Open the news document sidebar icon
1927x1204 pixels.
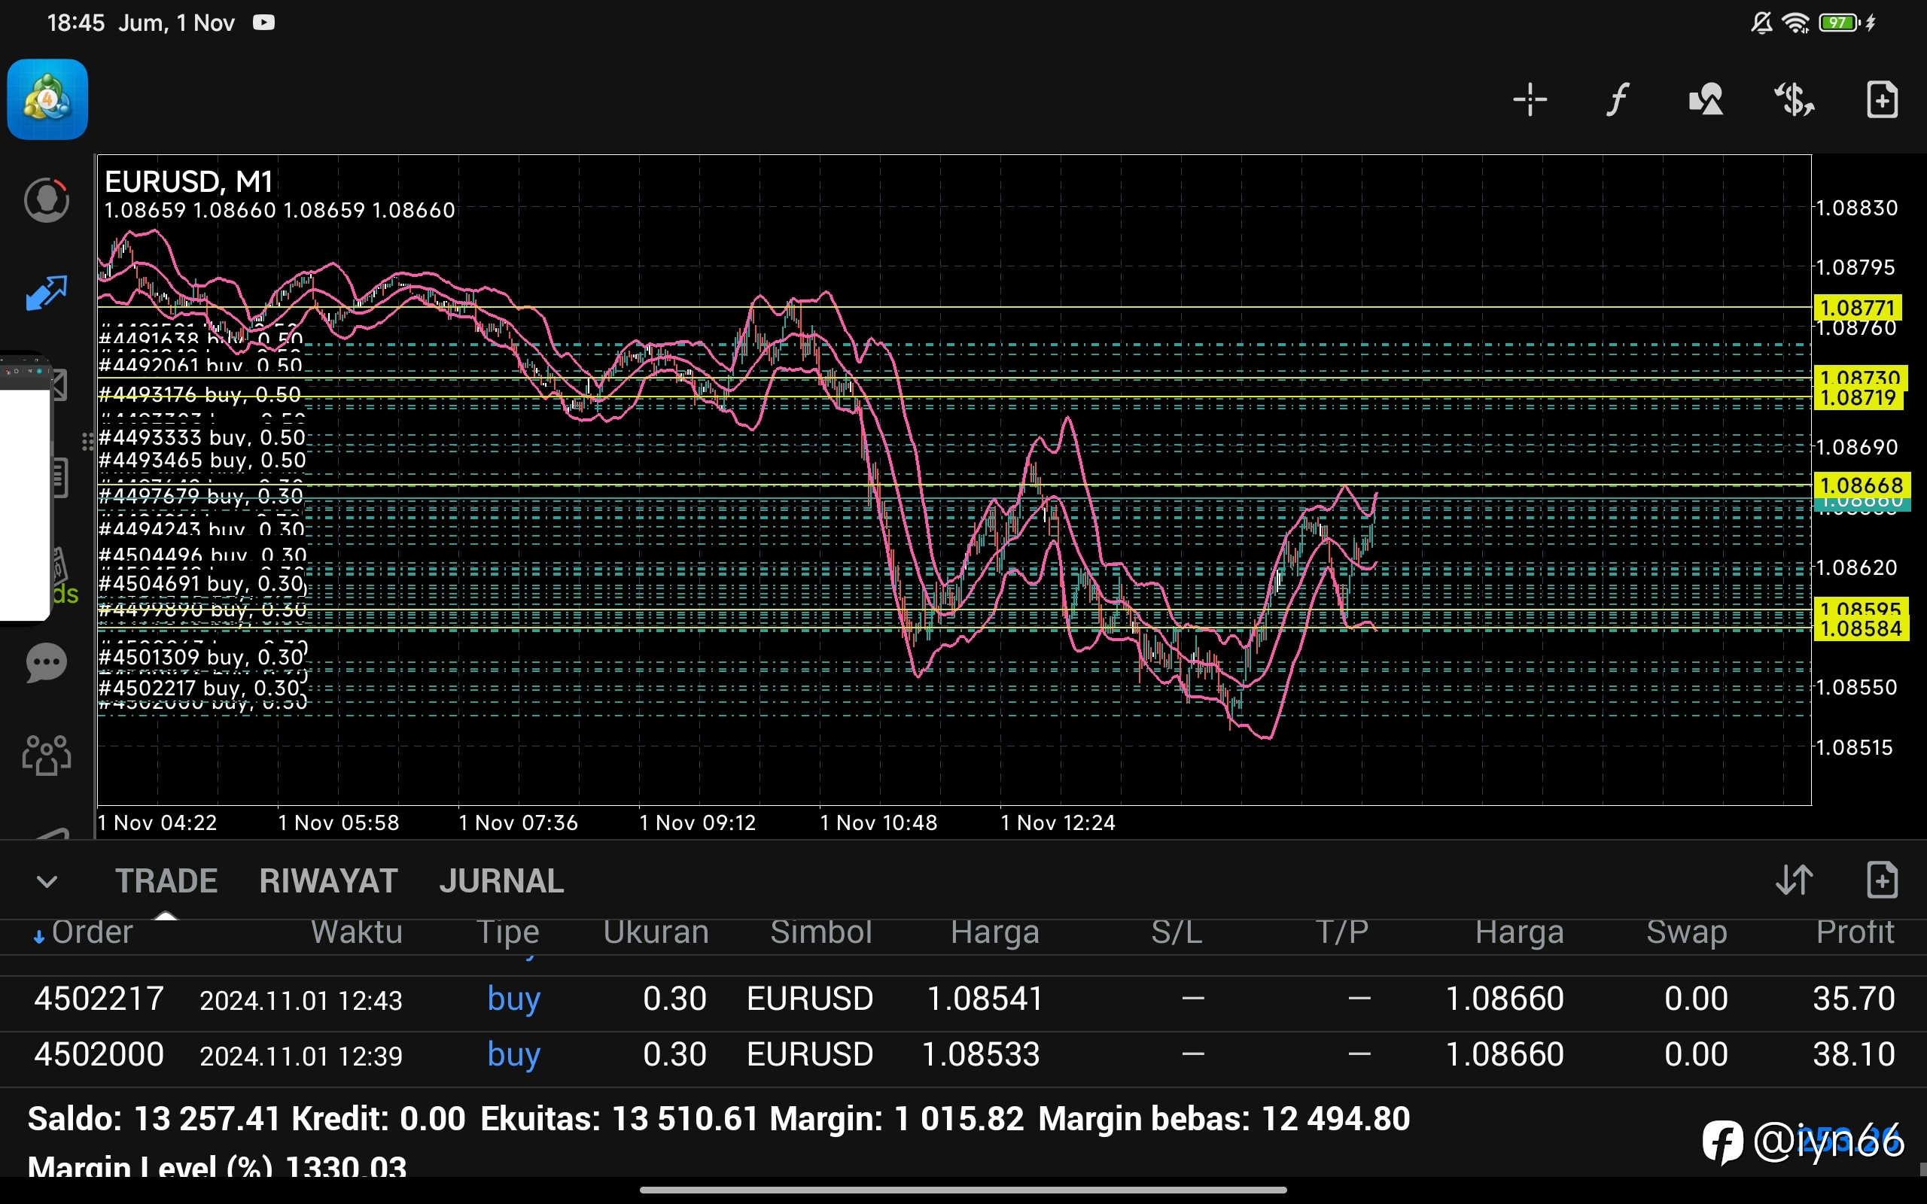click(x=60, y=478)
